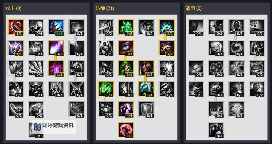Screen dimensions: 272x144
Task: Open the 龙婷游戏资讯 watermark link
Action: pos(54,126)
